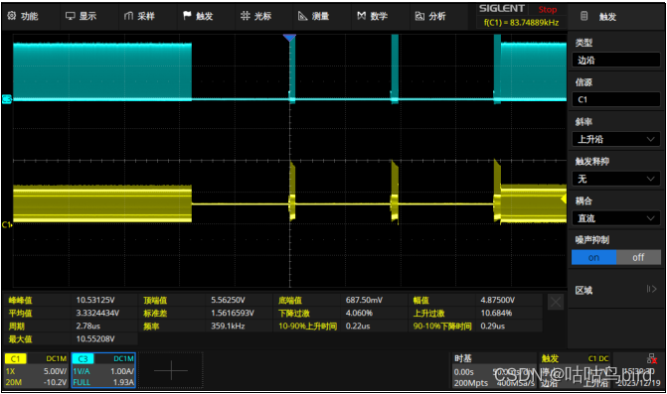Image resolution: width=667 pixels, height=394 pixels.
Task: Click the 上升过激 value 10.684%
Action: coord(496,314)
